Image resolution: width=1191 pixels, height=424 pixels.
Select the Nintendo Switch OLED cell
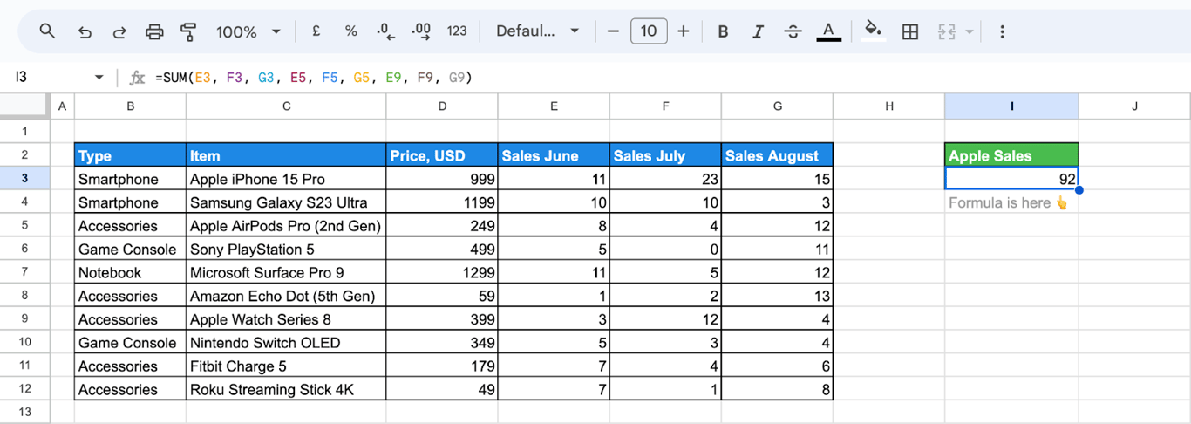pos(286,343)
